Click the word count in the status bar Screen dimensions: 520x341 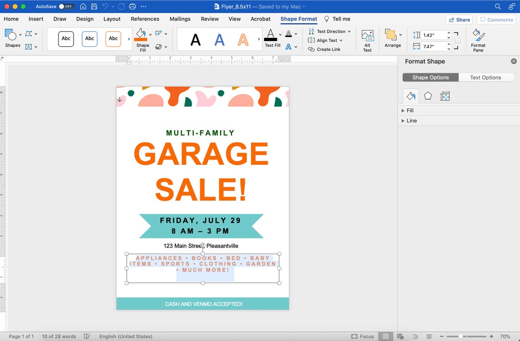coord(59,336)
